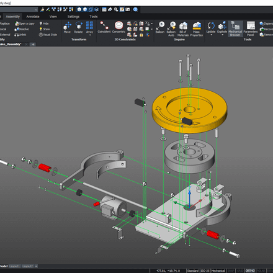Switch to the View ribbon tab
This screenshot has width=273, height=273.
coord(53,17)
